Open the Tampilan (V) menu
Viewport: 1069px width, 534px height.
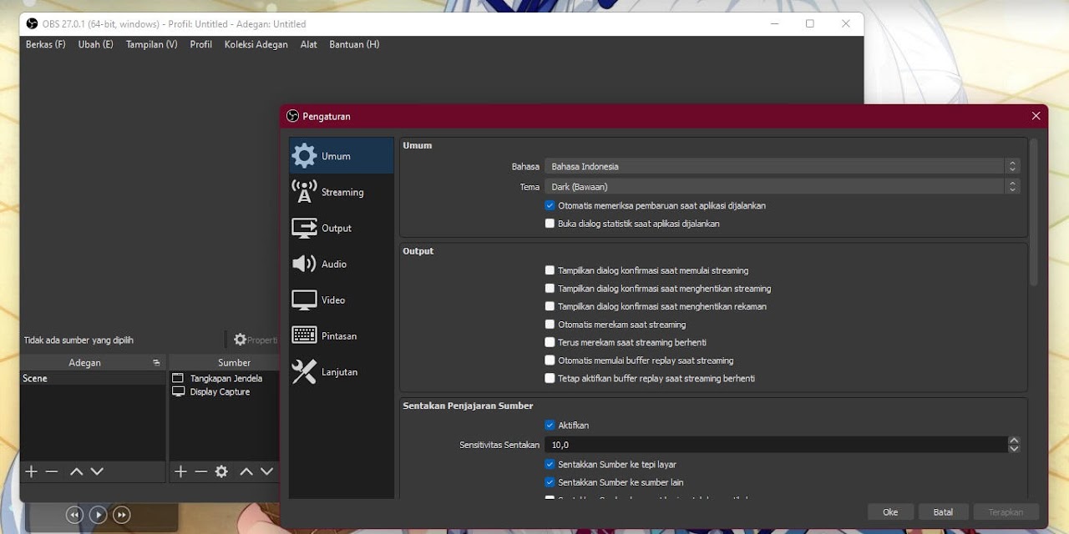tap(151, 44)
